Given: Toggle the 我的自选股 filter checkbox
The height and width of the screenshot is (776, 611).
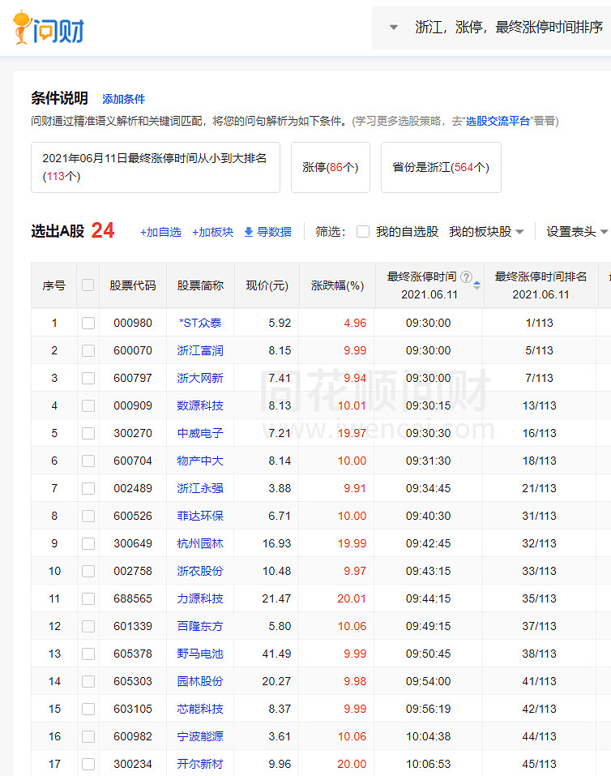Looking at the screenshot, I should (363, 232).
